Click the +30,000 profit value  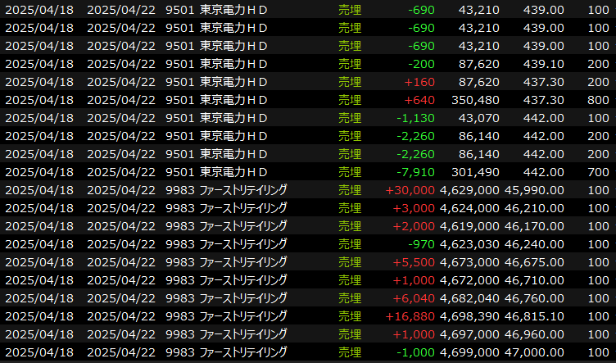410,190
